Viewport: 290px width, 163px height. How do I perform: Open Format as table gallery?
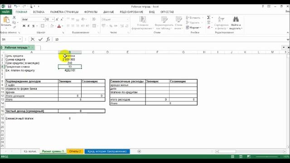click(x=164, y=23)
